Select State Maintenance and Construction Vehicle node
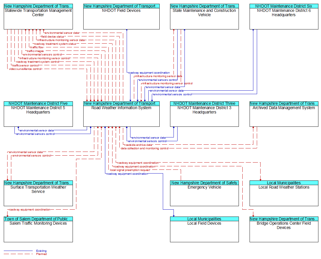Screen dimensions: 321x259 click(204, 16)
